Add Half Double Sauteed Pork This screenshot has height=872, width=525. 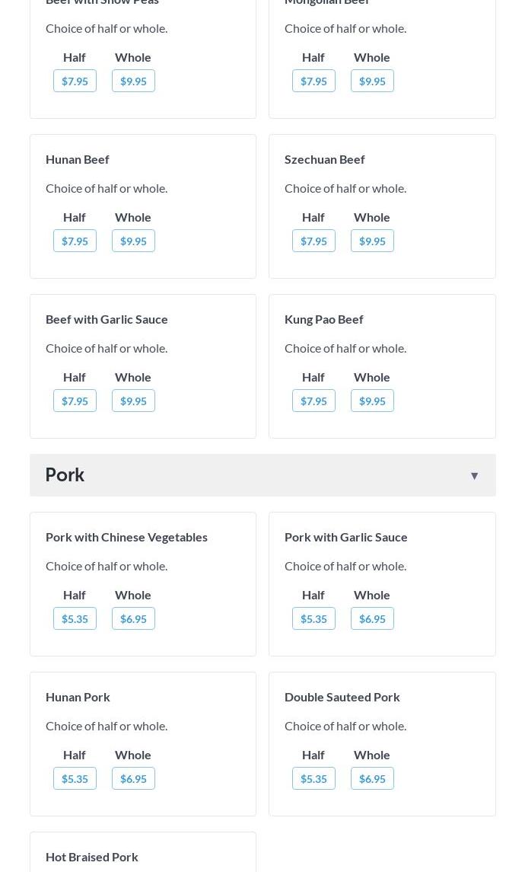pyautogui.click(x=313, y=778)
